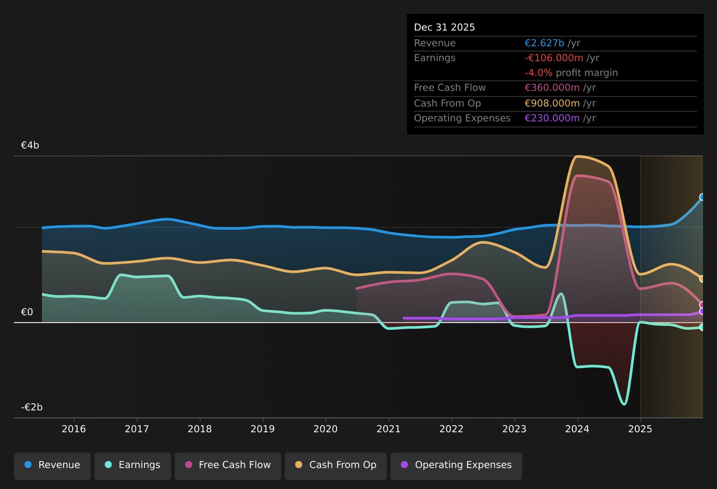
Task: Select the teal Earnings endpoint marker
Action: [702, 327]
